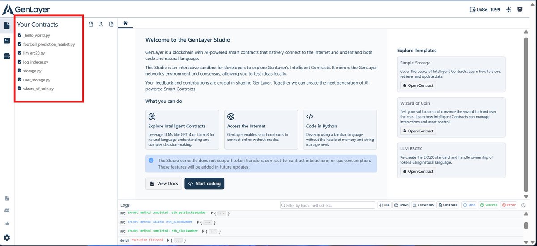The image size is (537, 246).
Task: Click the Logs panel heading
Action: click(x=125, y=205)
